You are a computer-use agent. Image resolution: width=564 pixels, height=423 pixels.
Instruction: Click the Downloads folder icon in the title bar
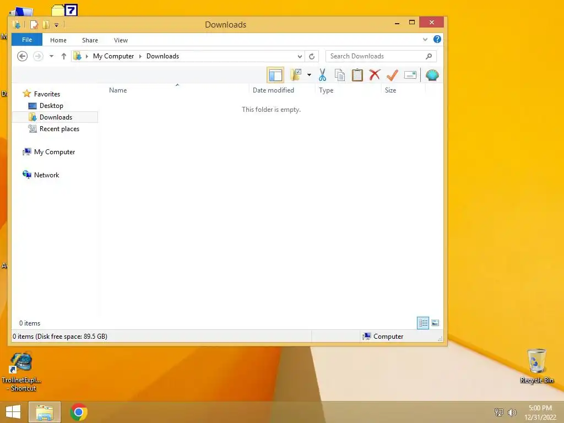coord(17,24)
